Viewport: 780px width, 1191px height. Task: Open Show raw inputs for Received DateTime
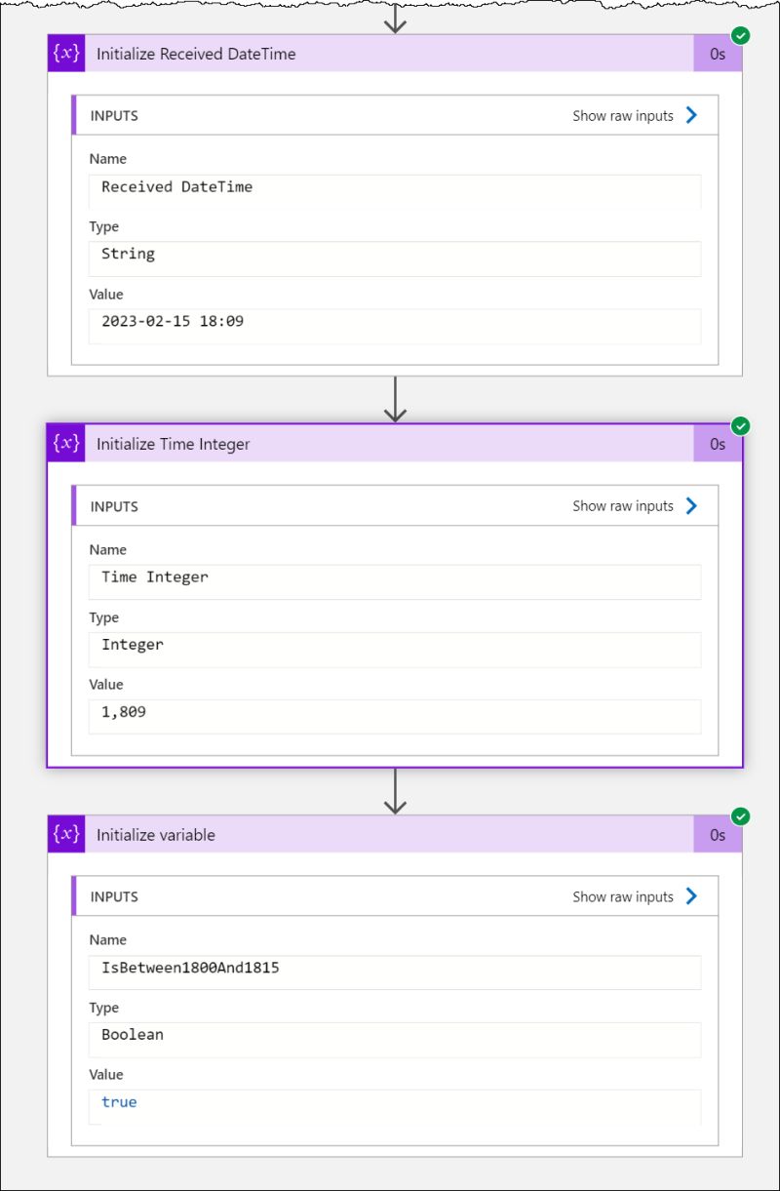(x=622, y=115)
